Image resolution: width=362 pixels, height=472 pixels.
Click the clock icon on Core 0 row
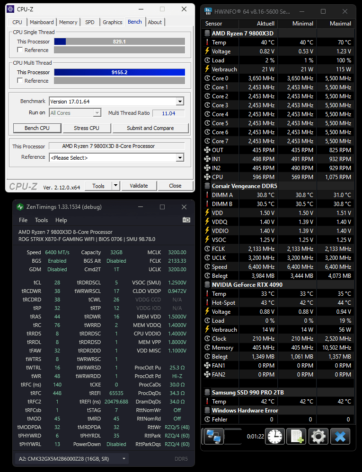[207, 78]
